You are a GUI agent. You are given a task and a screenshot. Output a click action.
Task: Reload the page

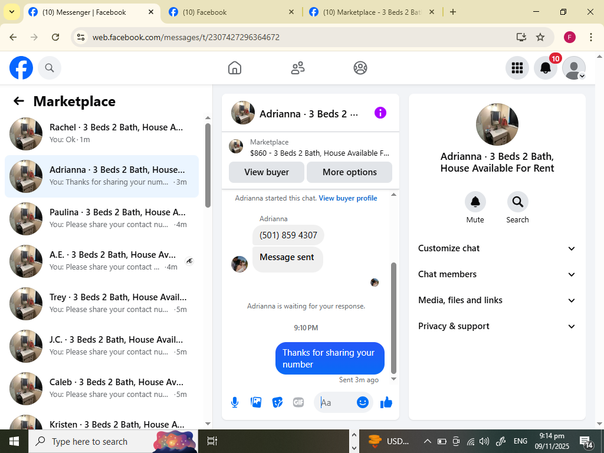(x=55, y=37)
